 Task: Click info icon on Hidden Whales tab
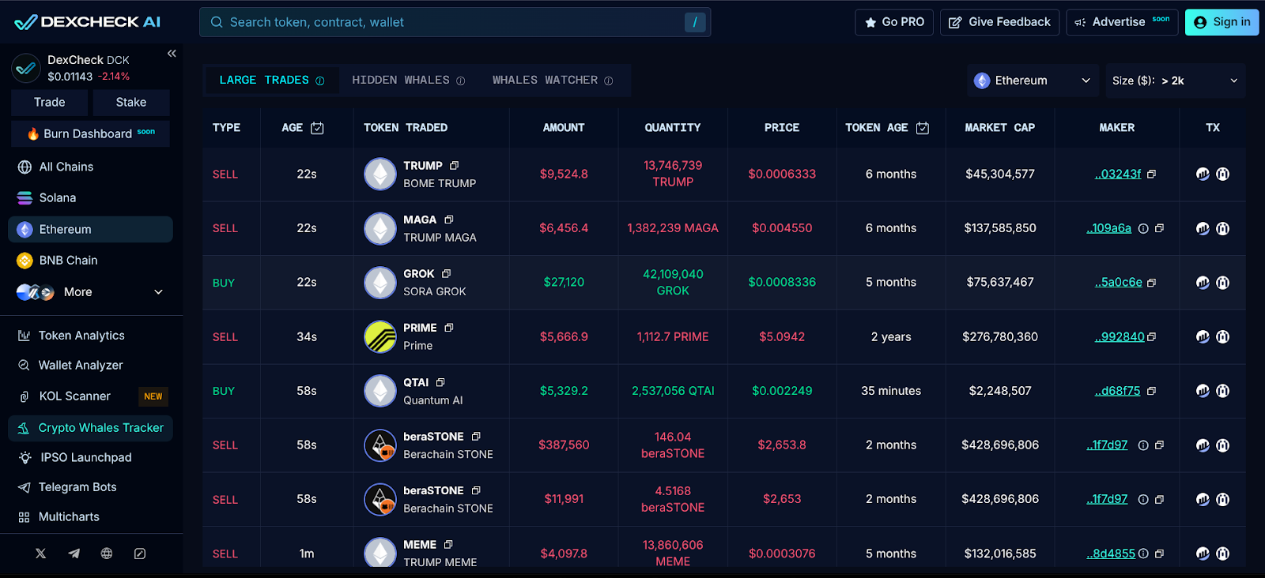pyautogui.click(x=461, y=81)
